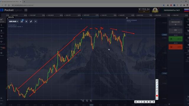Switch to the EUR/USD asset tab
This screenshot has width=189, height=106.
(x=19, y=15)
